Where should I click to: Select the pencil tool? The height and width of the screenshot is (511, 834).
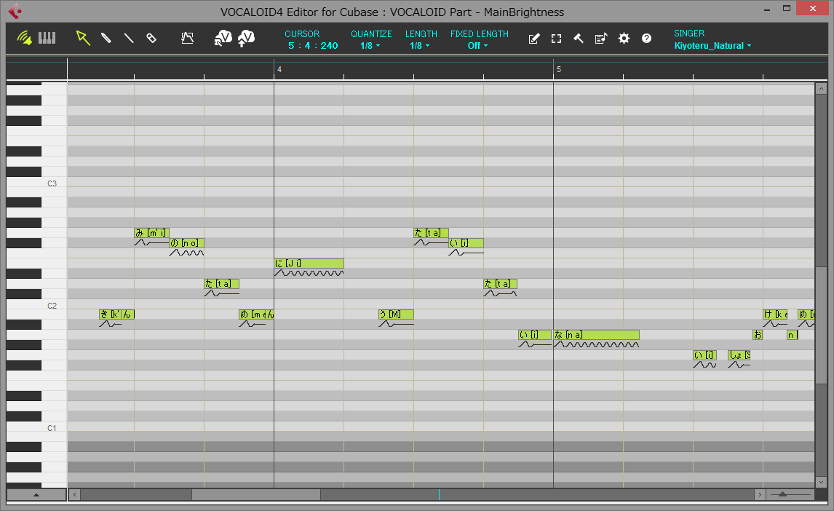[106, 39]
